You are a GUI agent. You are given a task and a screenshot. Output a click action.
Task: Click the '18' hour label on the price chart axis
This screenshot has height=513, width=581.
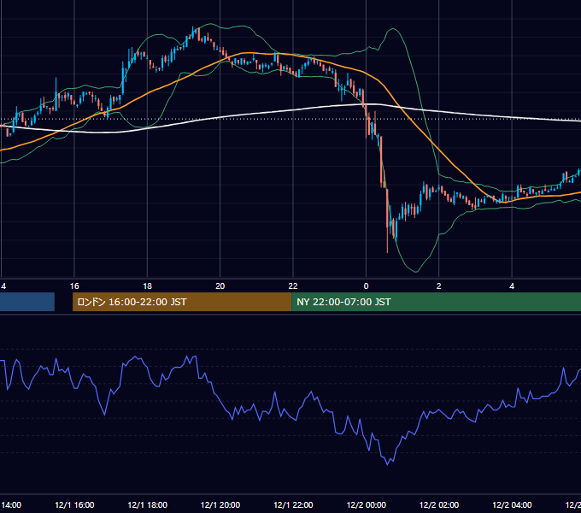tap(148, 286)
